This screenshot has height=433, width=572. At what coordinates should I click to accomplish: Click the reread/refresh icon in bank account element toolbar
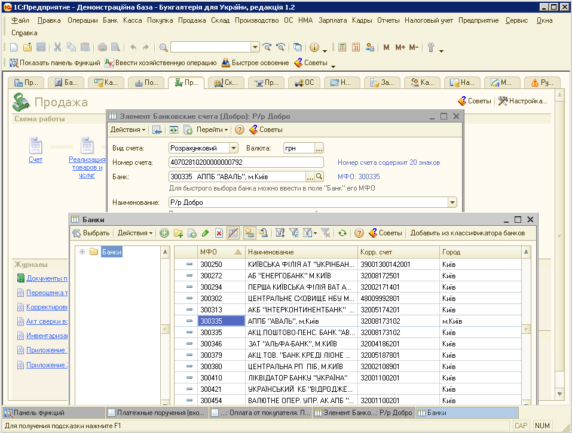(174, 130)
